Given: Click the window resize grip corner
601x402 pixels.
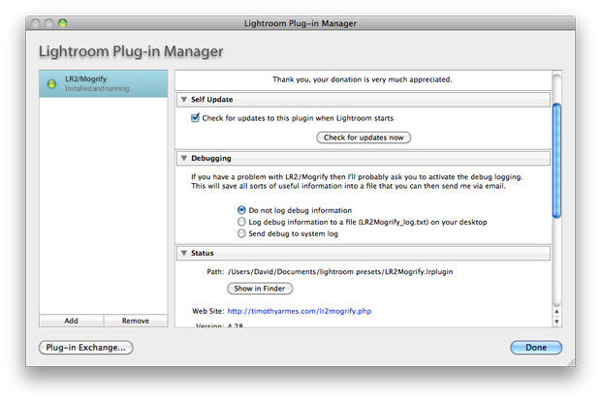Looking at the screenshot, I should tap(571, 362).
